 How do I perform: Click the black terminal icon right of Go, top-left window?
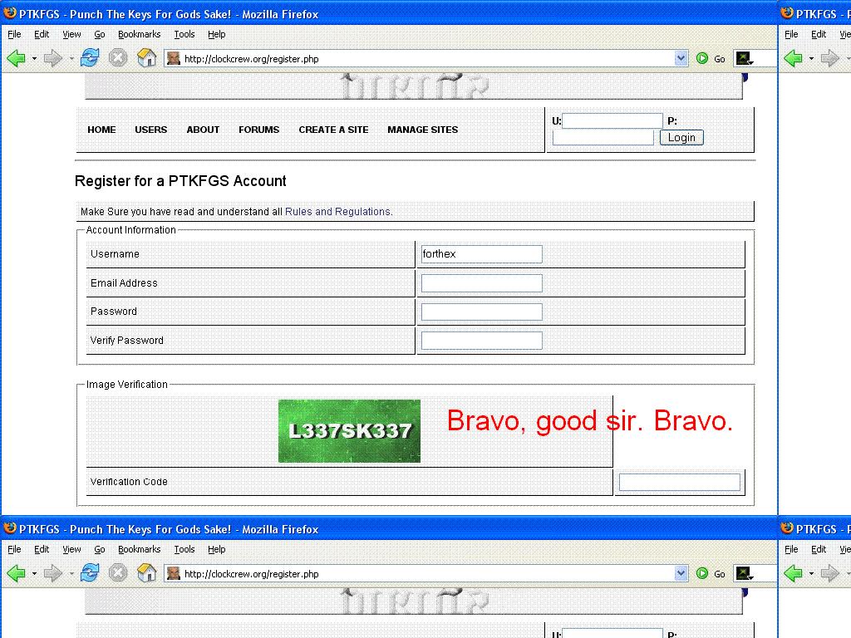[x=744, y=58]
